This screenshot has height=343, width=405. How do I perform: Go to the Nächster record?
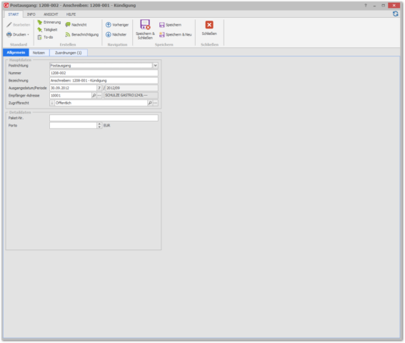point(116,34)
